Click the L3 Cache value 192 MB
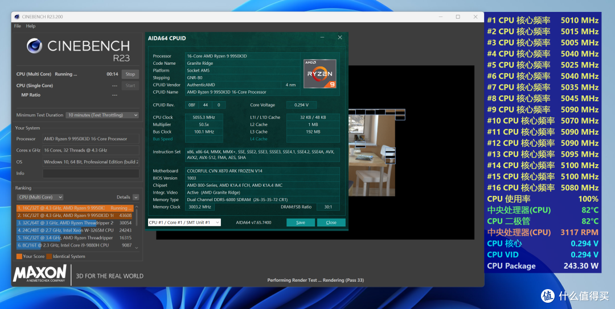This screenshot has width=615, height=309. coord(313,132)
